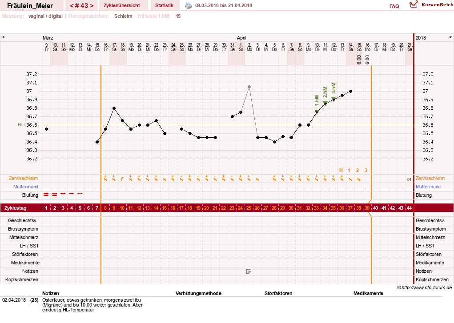This screenshot has height=323, width=454.
Task: Click the ø cervical mucus symbol on day 44
Action: pyautogui.click(x=409, y=179)
